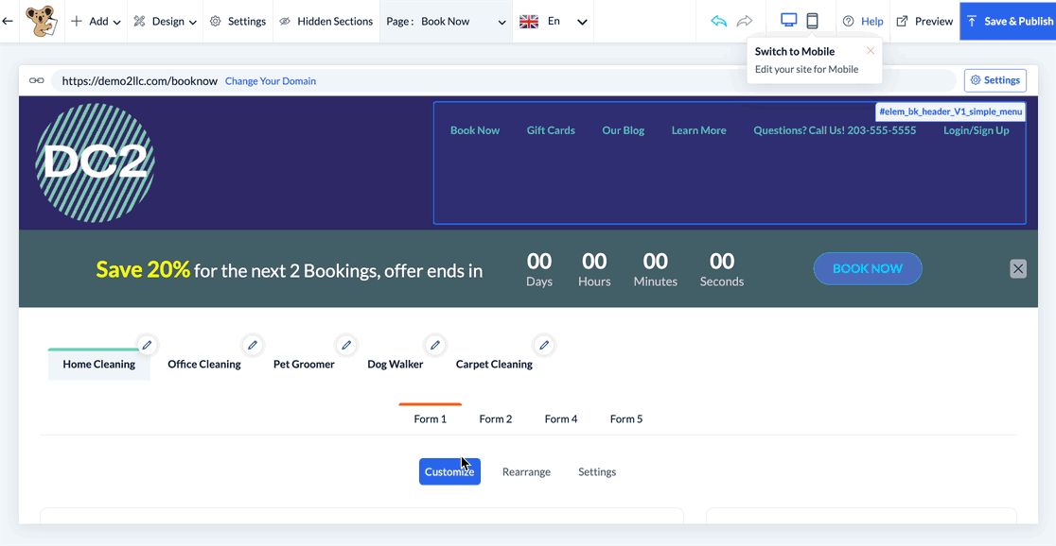Open the En language dropdown

pyautogui.click(x=554, y=21)
